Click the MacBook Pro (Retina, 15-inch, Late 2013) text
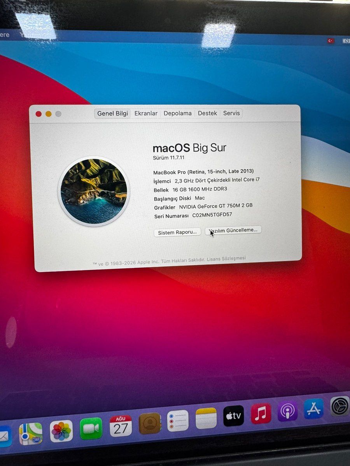The height and width of the screenshot is (466, 350). (203, 171)
